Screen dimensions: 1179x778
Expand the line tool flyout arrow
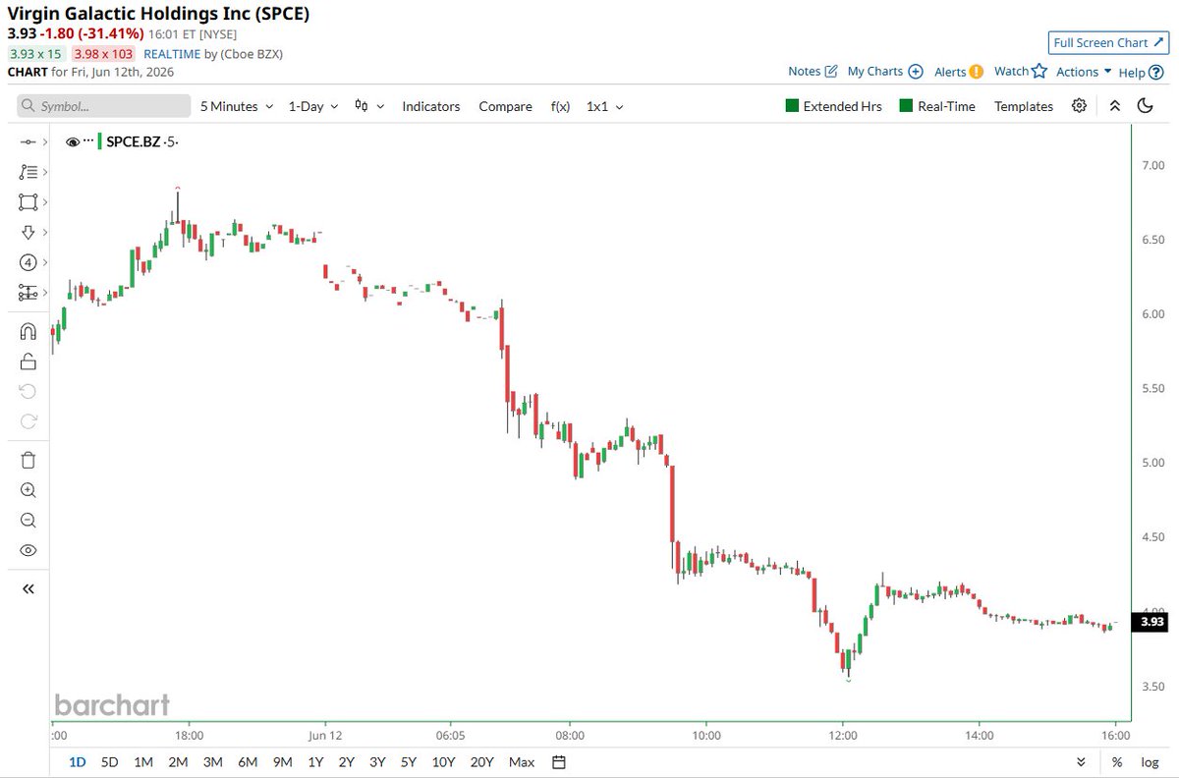45,142
